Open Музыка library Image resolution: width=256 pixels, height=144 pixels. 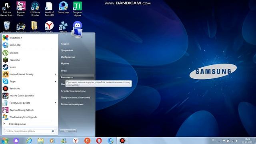pos(65,64)
